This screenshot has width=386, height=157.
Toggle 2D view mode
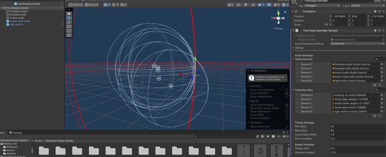coord(238,5)
